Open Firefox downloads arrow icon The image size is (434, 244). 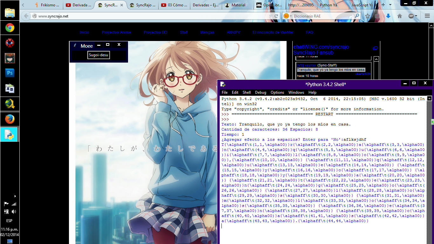point(388,16)
